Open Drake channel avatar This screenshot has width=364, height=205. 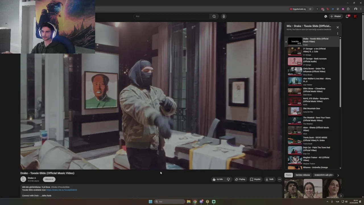23,179
